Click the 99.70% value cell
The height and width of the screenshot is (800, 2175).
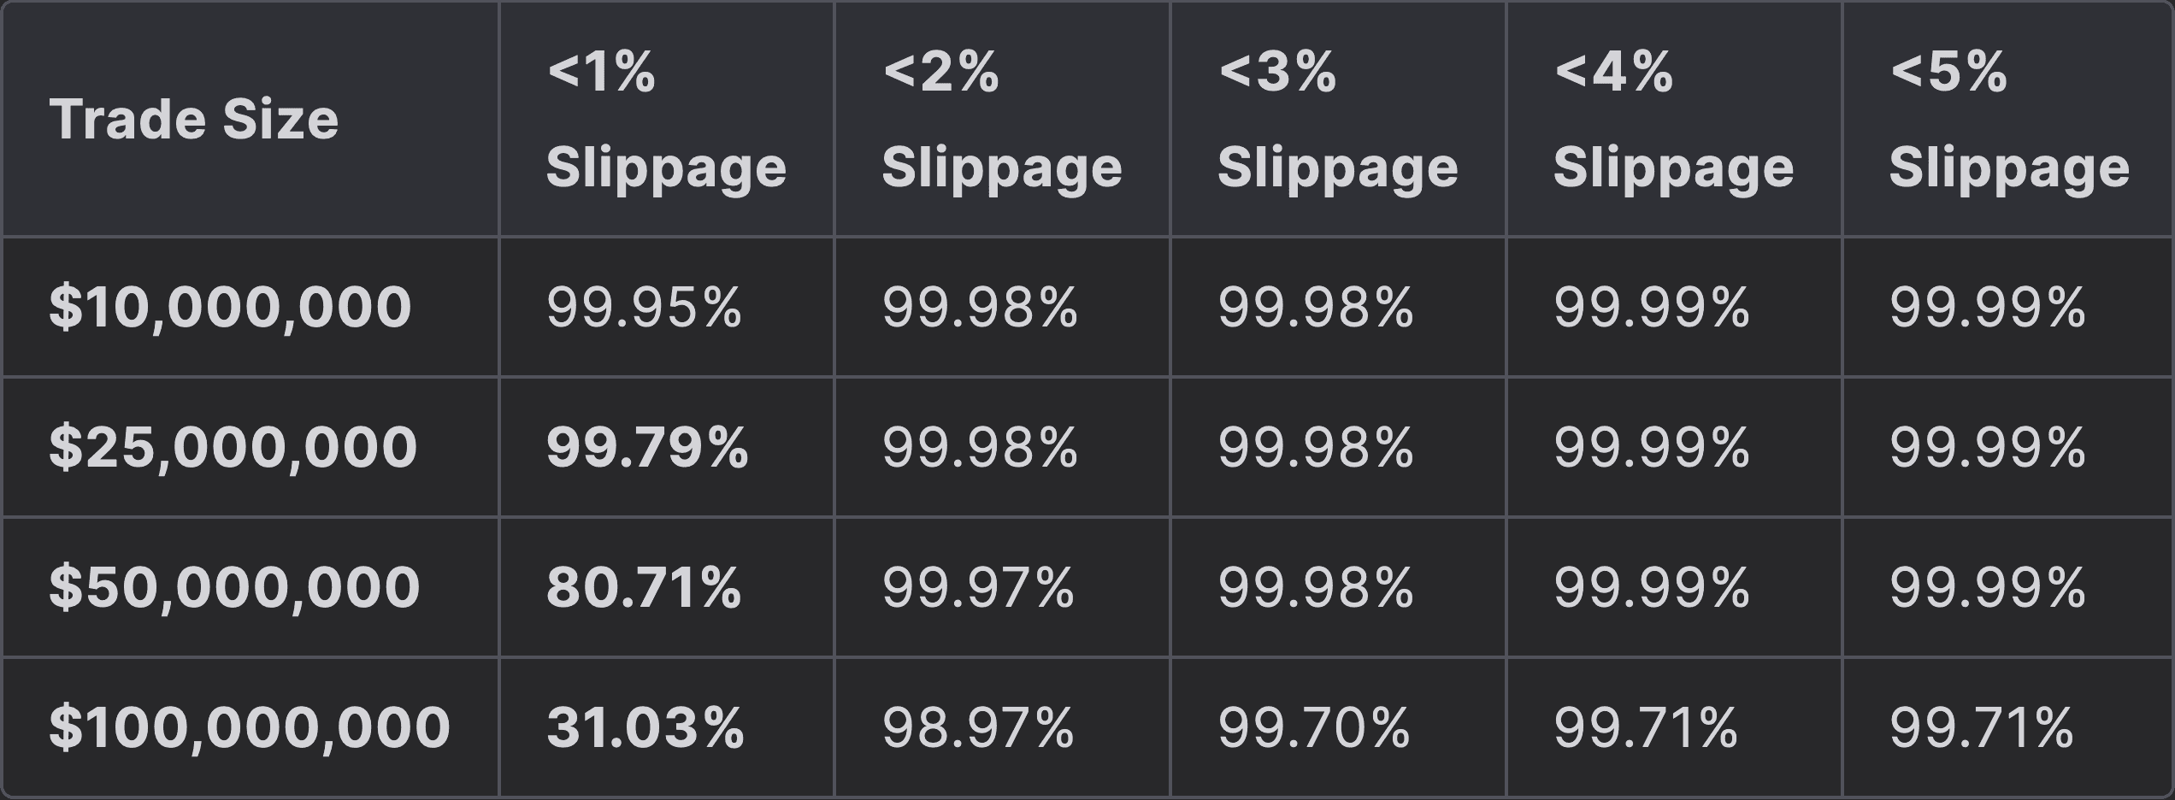(1314, 727)
